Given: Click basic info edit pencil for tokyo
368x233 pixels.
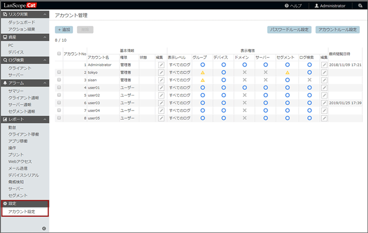Looking at the screenshot, I should pos(161,72).
